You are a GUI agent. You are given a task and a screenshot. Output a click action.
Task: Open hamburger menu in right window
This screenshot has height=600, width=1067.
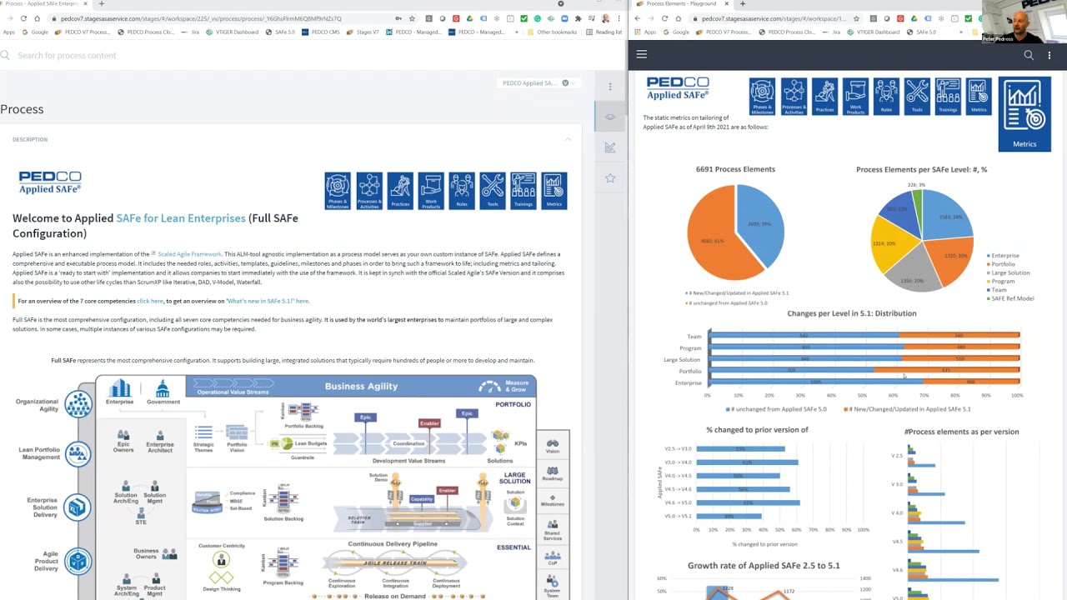tap(642, 54)
